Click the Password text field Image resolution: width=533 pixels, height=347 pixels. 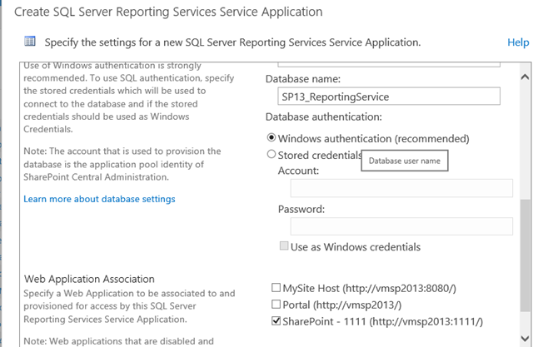(x=401, y=226)
